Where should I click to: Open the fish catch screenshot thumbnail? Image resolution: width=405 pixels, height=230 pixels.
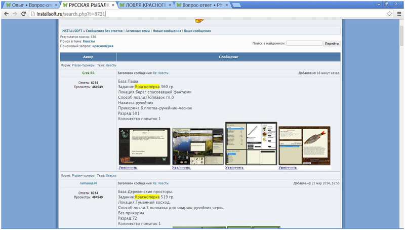coord(305,145)
